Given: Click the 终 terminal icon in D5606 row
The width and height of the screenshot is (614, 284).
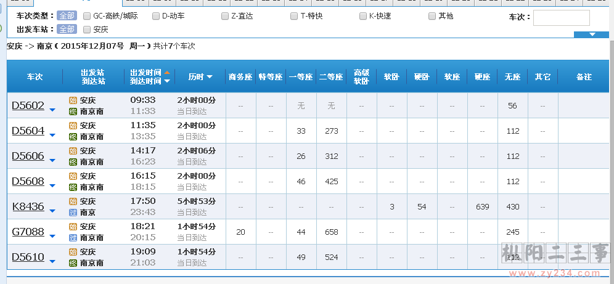Looking at the screenshot, I should [x=73, y=161].
